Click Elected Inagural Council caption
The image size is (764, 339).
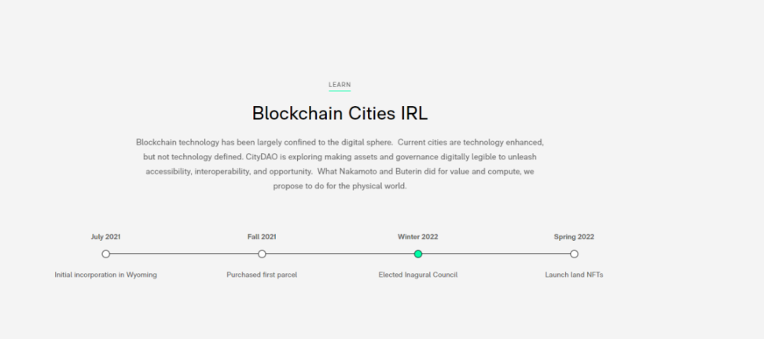(x=418, y=275)
